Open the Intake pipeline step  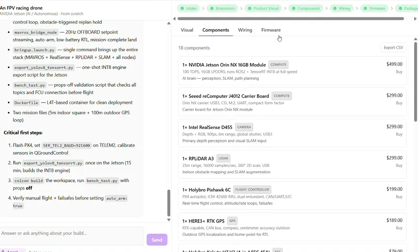188,8
